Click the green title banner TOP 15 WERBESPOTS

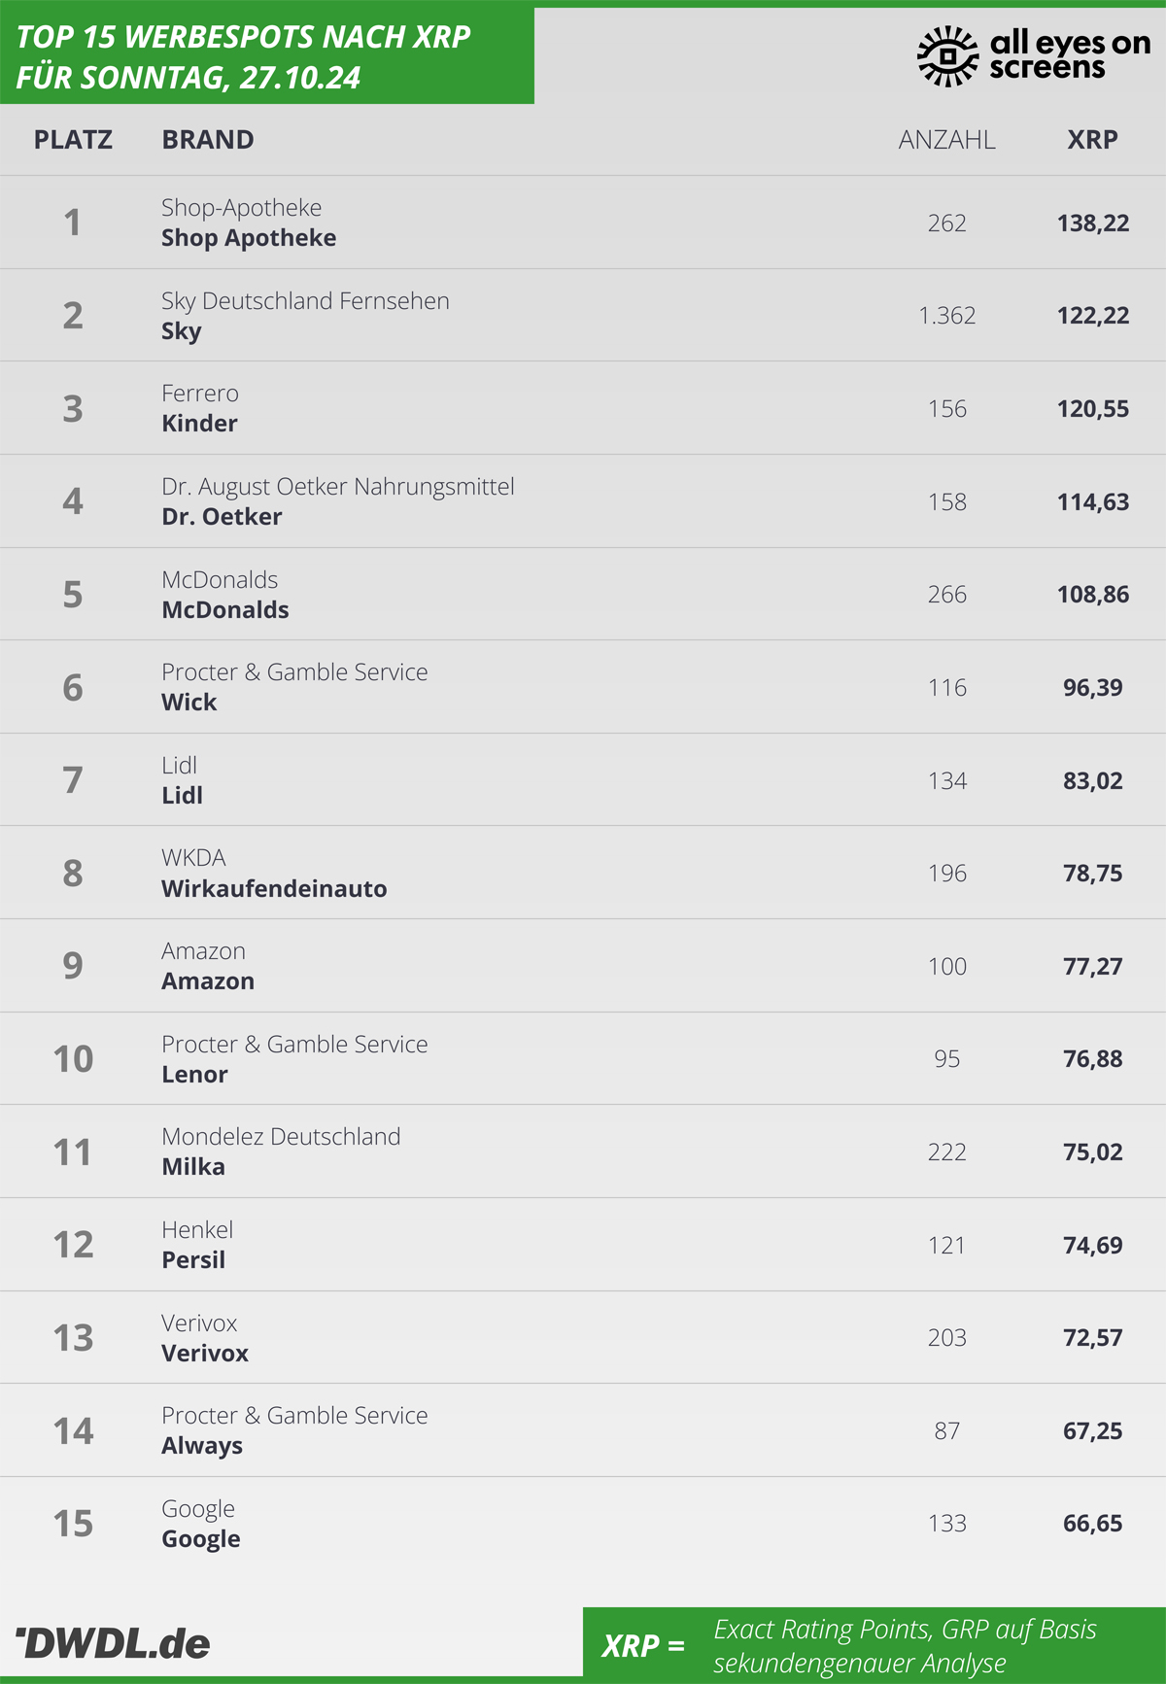coord(267,55)
